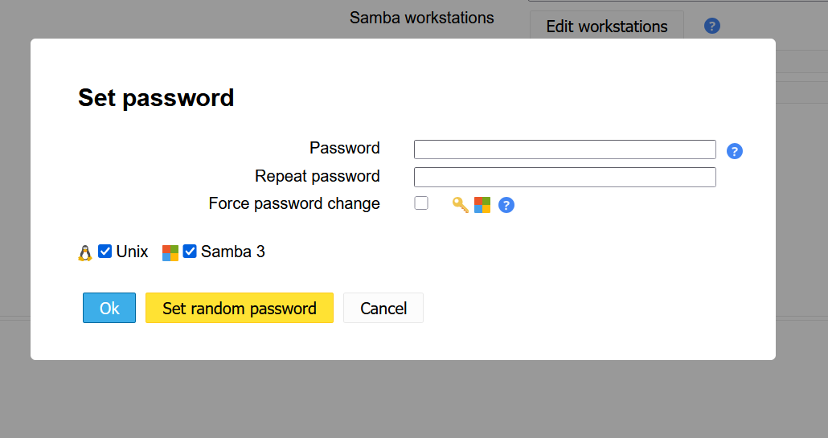Click the golden key icon
This screenshot has height=438, width=828.
460,205
